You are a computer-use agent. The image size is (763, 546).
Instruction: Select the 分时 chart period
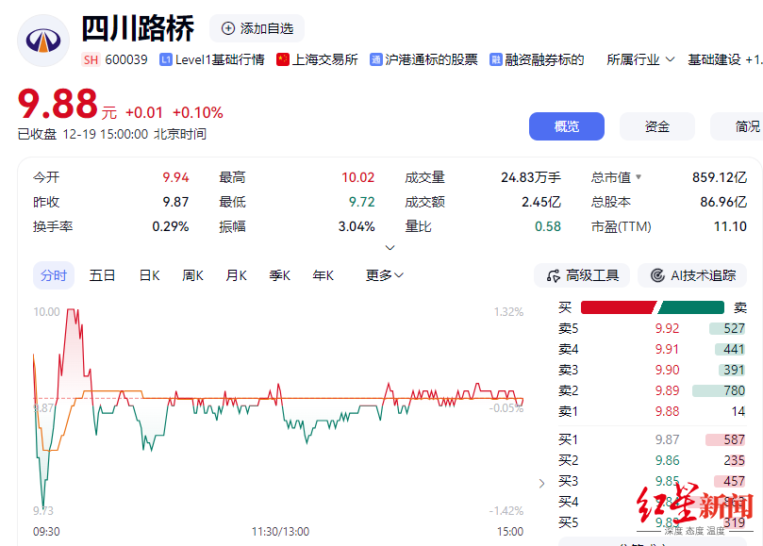(x=54, y=275)
